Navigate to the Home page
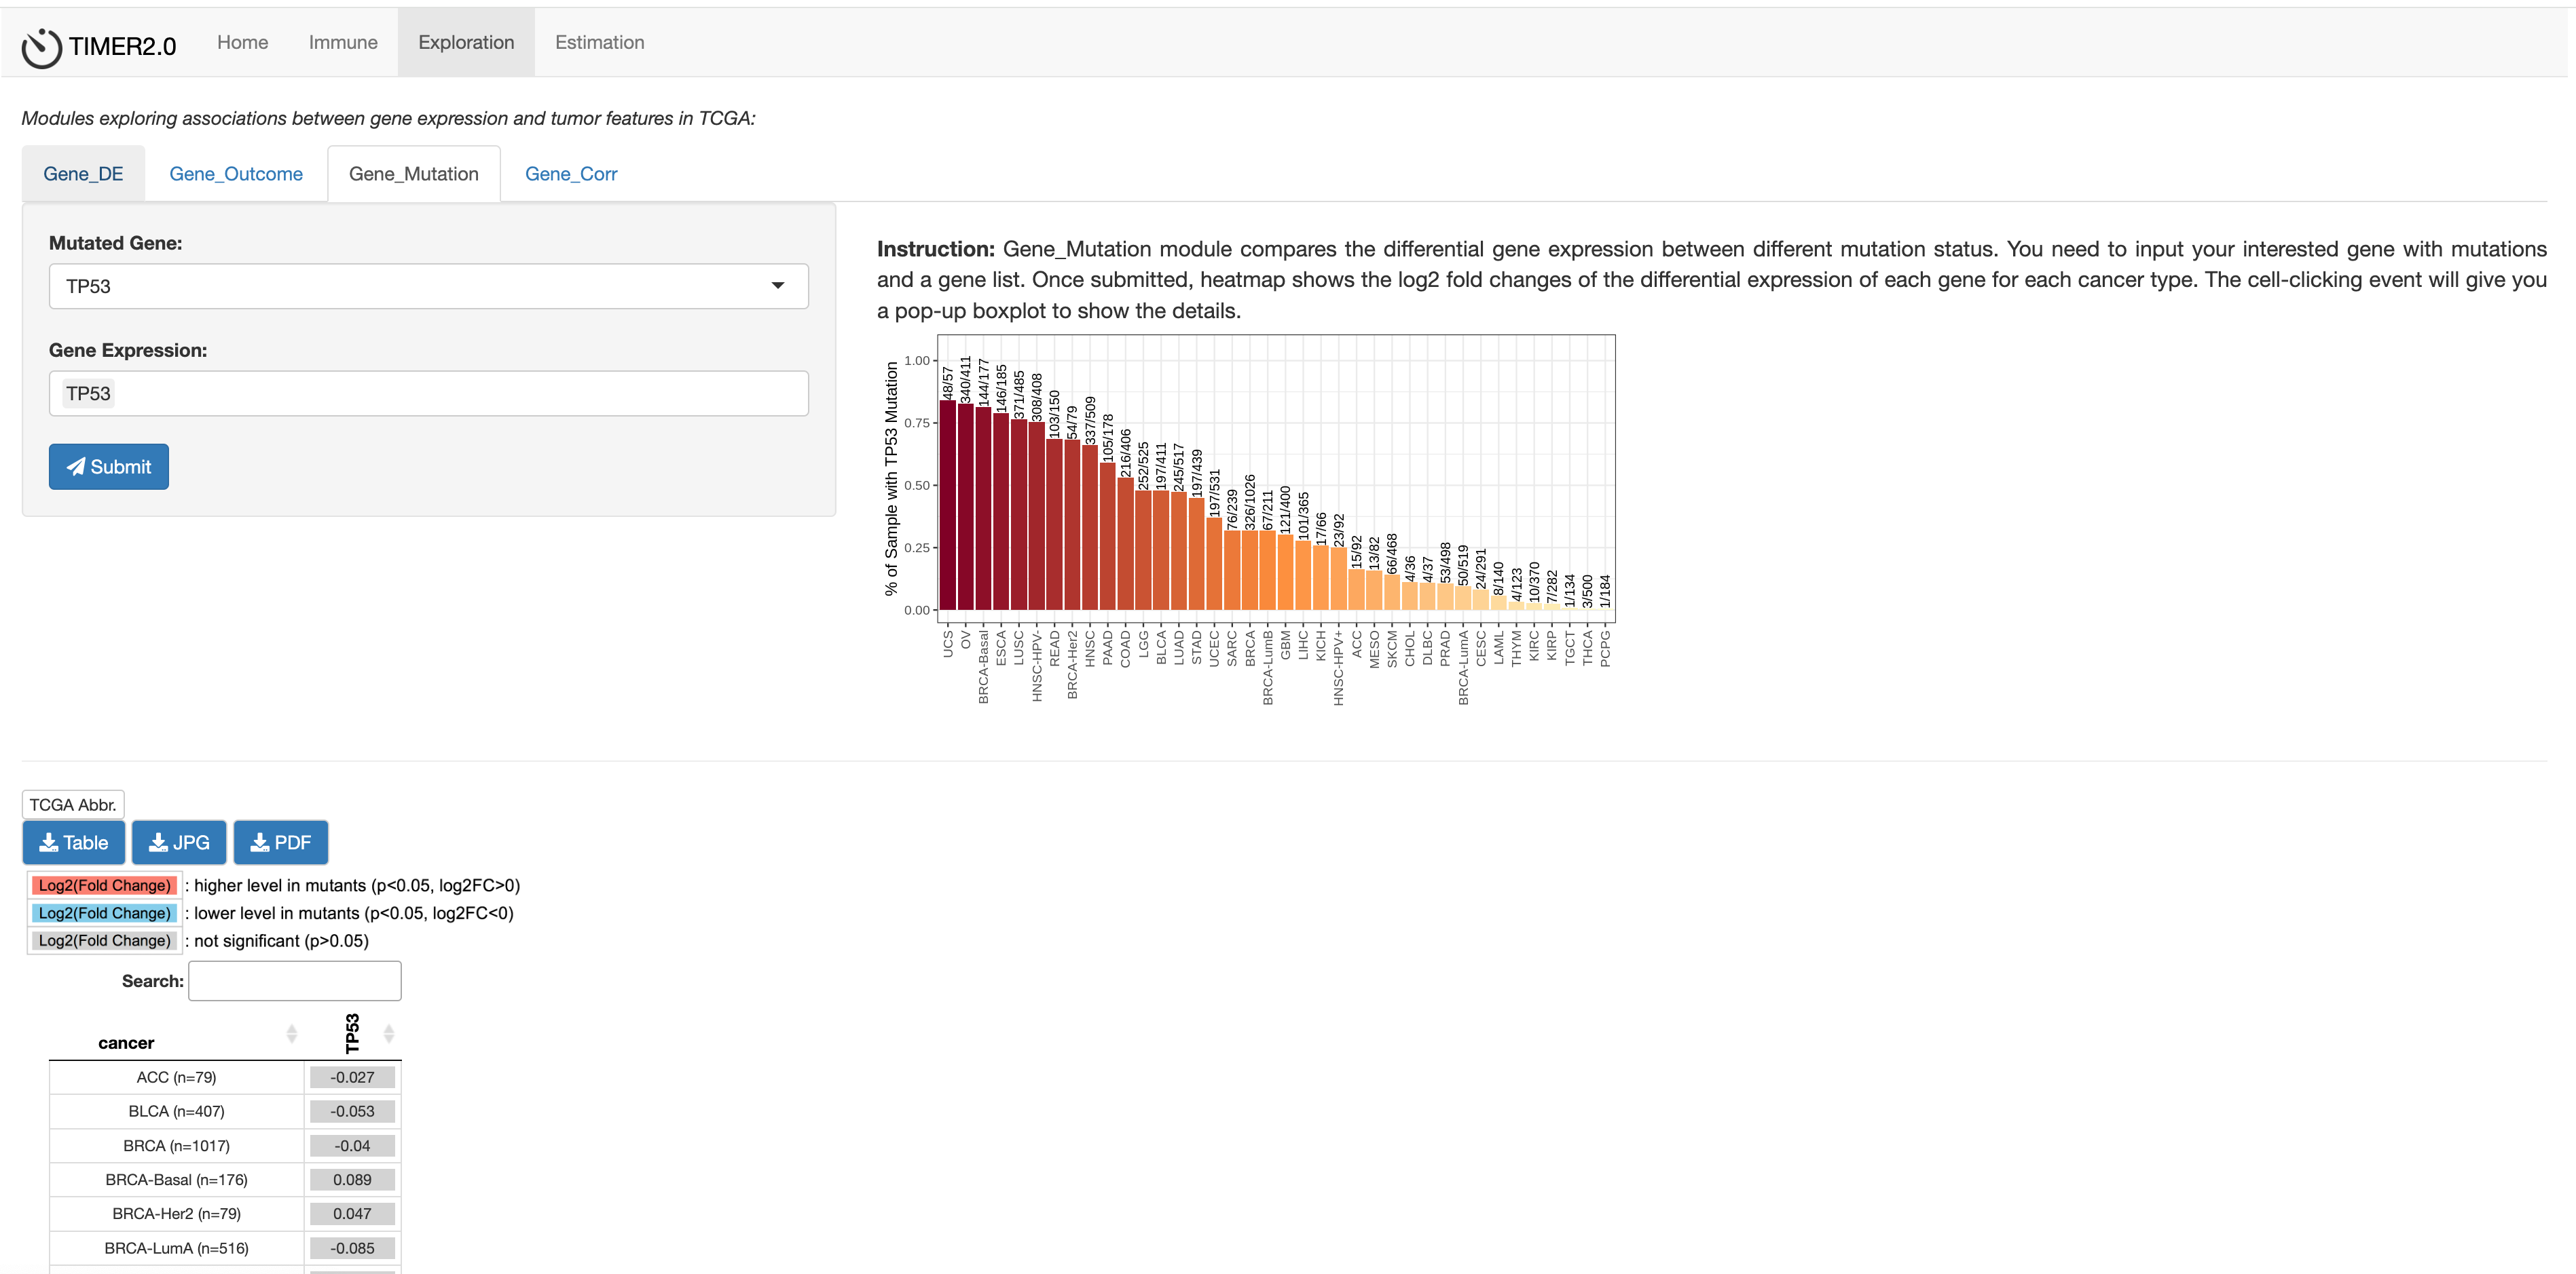 coord(242,42)
